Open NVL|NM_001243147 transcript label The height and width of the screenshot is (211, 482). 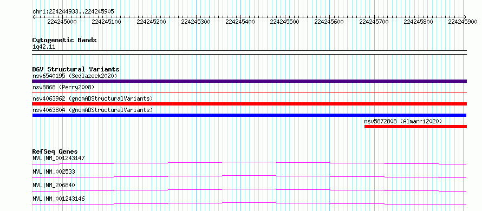coord(58,159)
